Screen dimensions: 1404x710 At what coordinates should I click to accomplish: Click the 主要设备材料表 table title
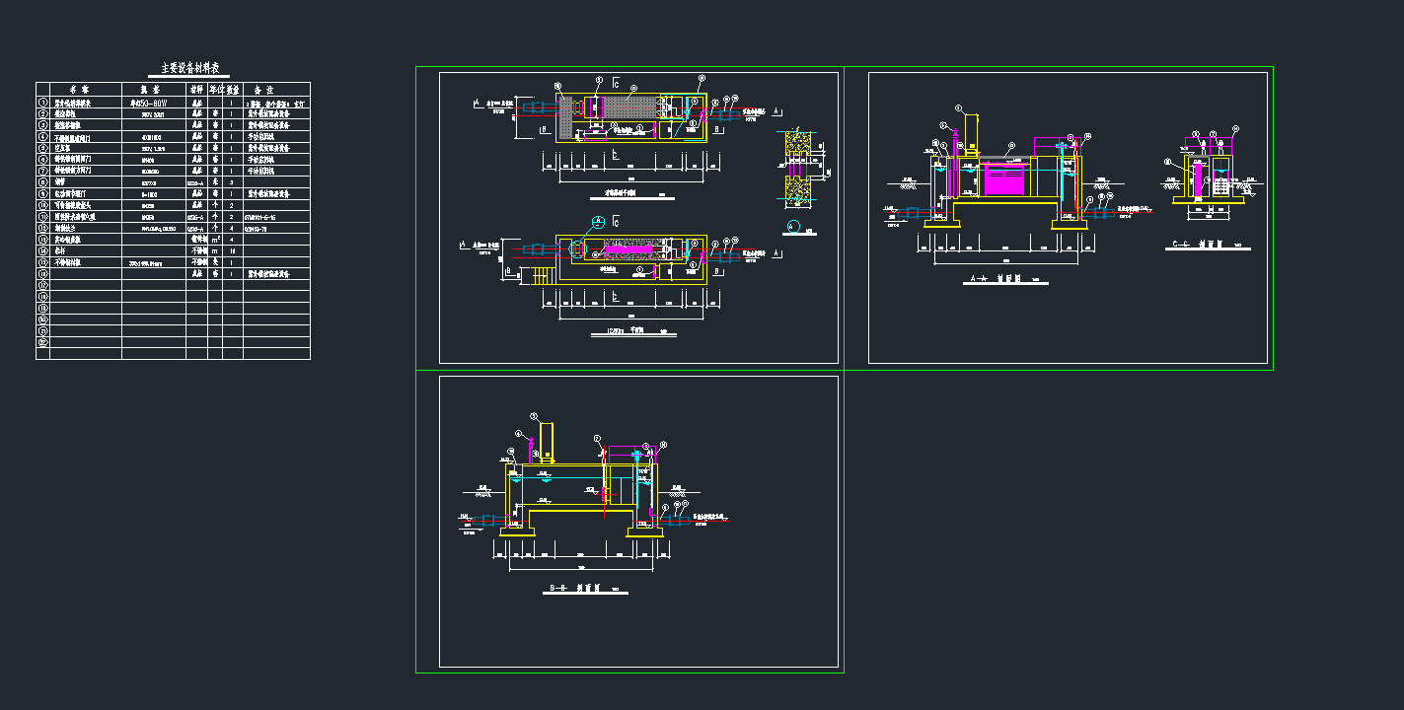tap(190, 69)
